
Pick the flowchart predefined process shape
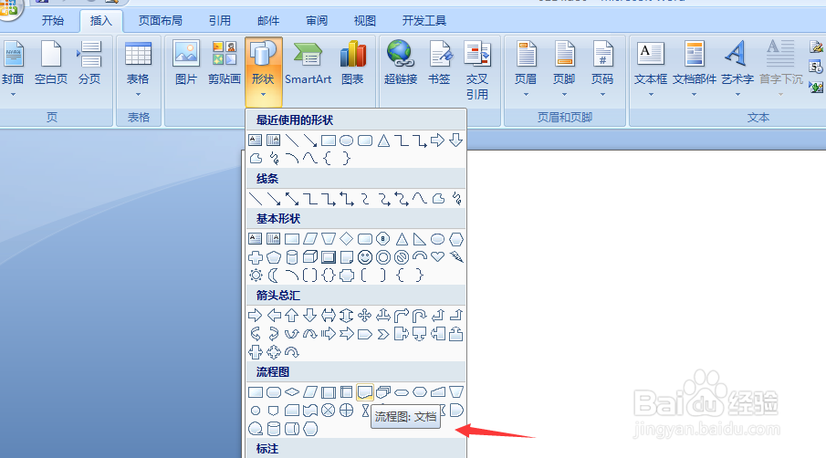pyautogui.click(x=329, y=392)
